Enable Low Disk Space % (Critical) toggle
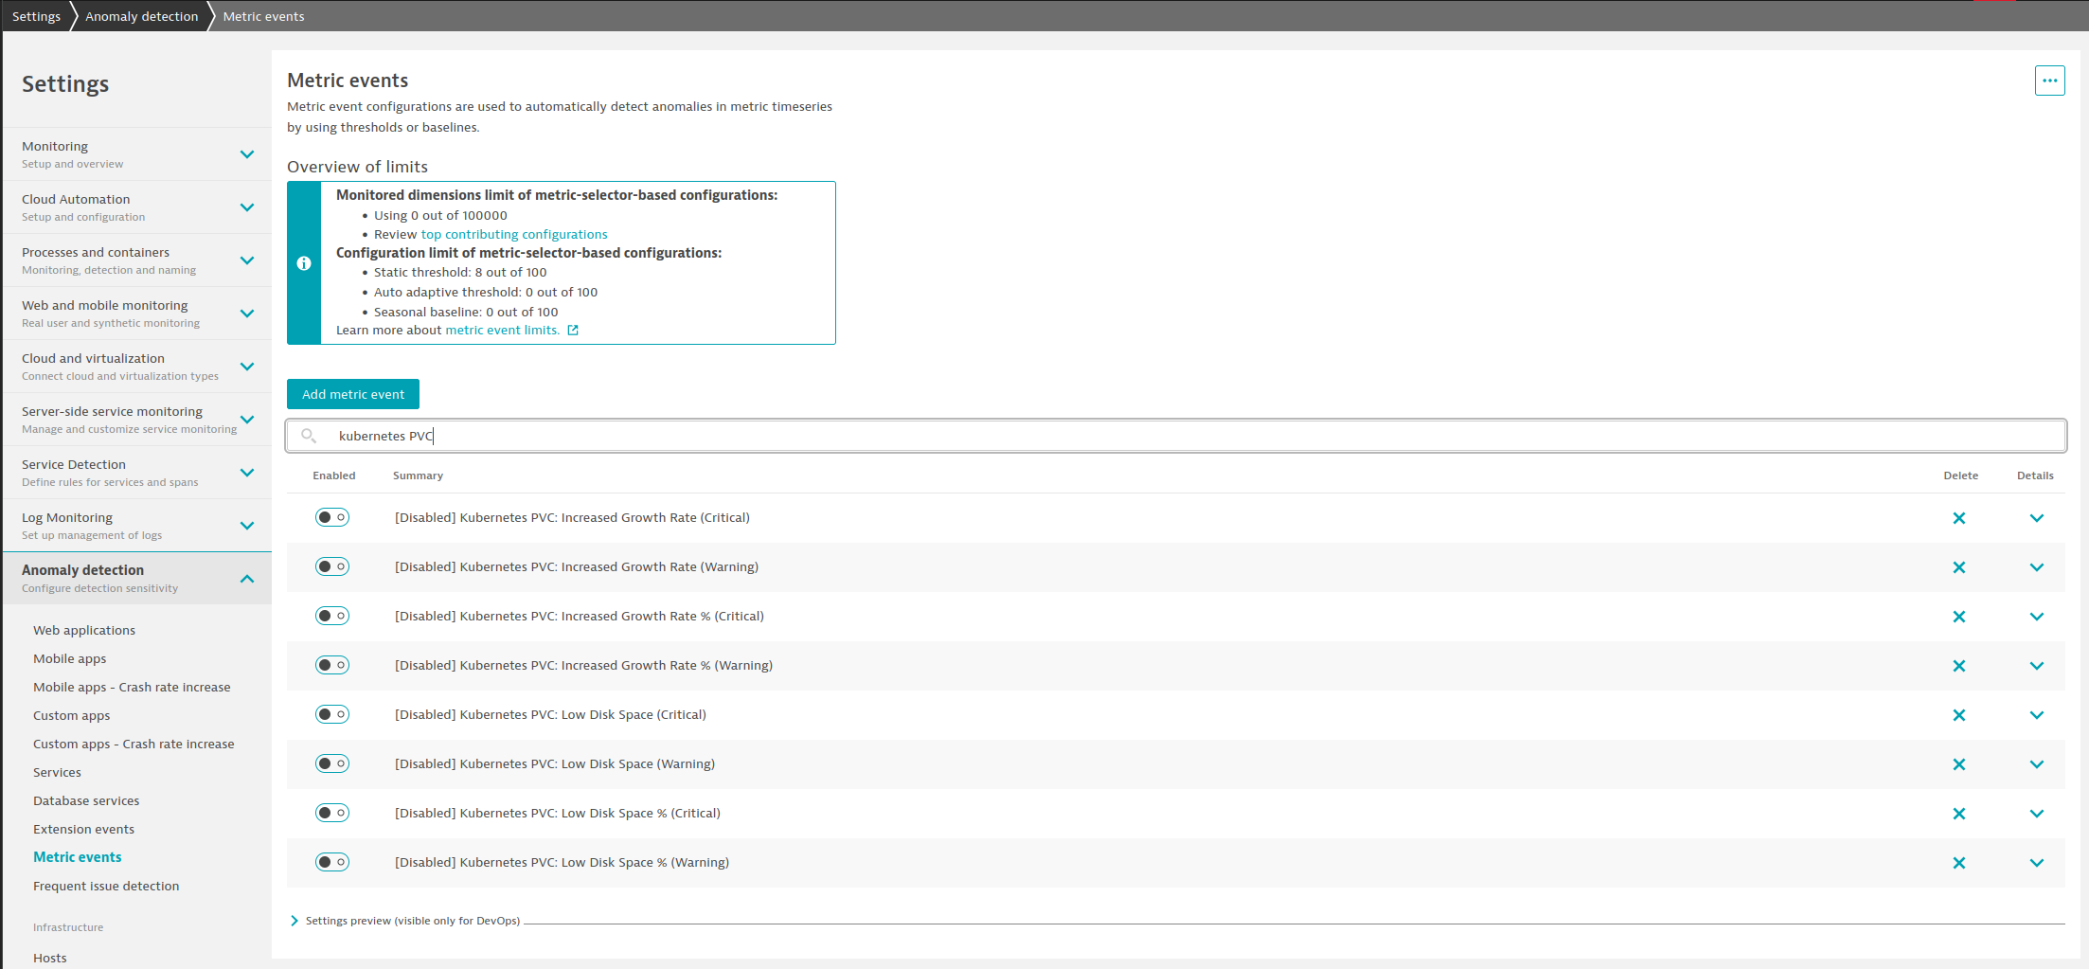 (x=332, y=813)
